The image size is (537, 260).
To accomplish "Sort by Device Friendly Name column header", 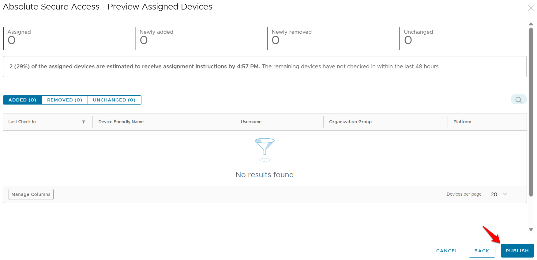I will coord(121,122).
